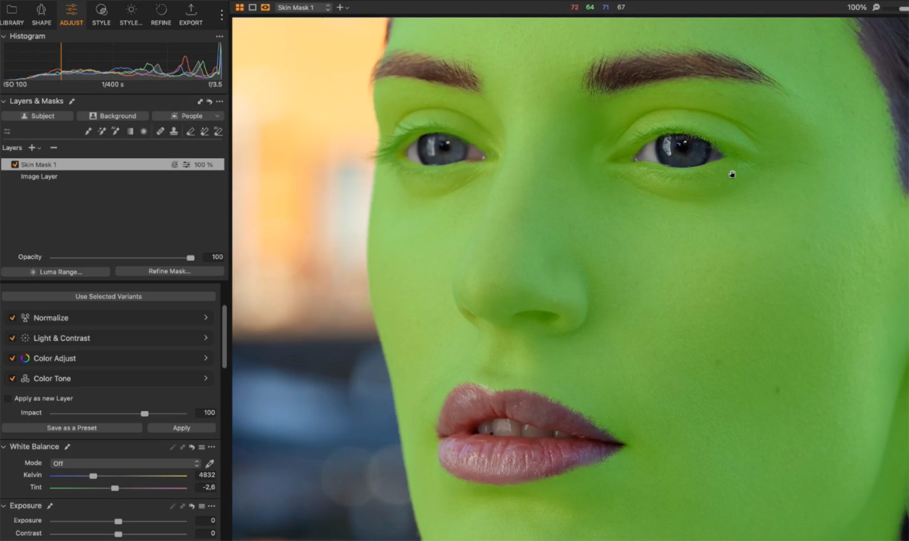
Task: Reset the Exposure tool
Action: coord(193,506)
